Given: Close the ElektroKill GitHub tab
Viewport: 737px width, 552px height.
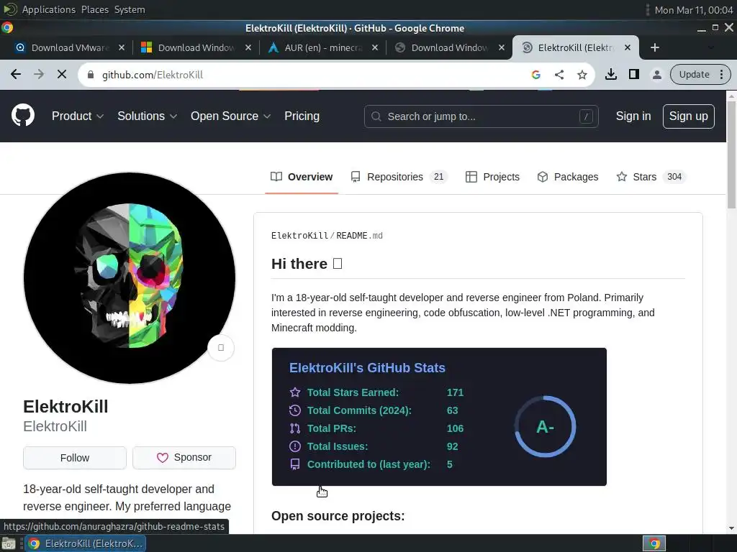Looking at the screenshot, I should click(628, 47).
